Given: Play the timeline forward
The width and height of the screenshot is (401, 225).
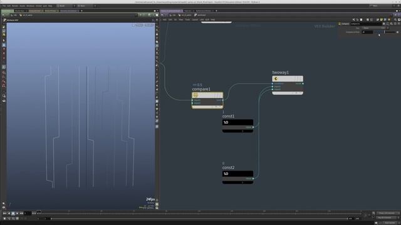Looking at the screenshot, I should point(17,213).
